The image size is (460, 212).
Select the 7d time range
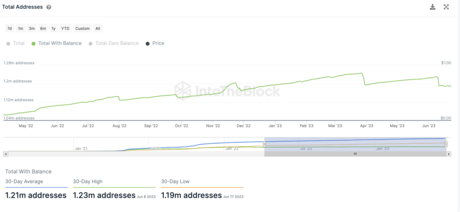coord(9,29)
